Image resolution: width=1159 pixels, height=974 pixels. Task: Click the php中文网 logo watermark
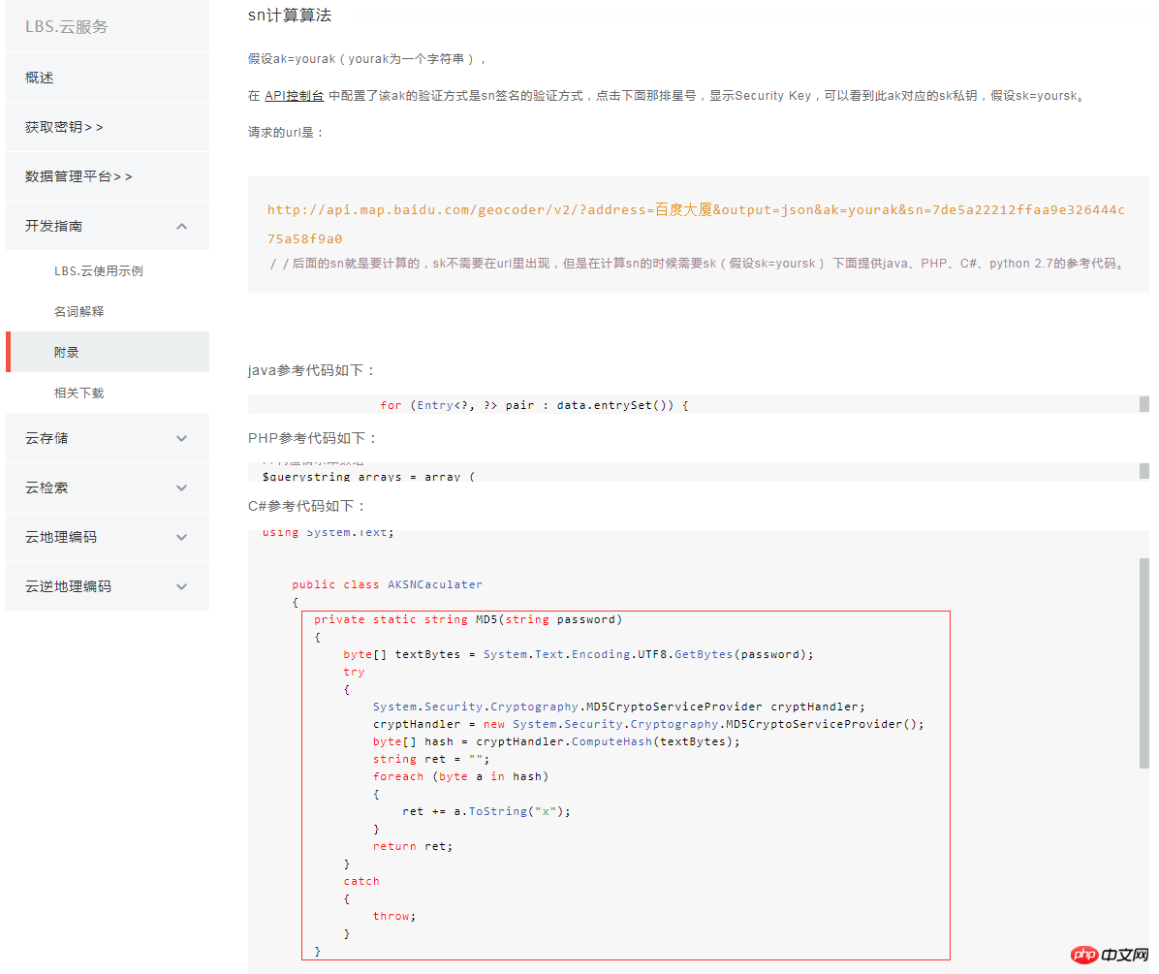[x=1110, y=955]
